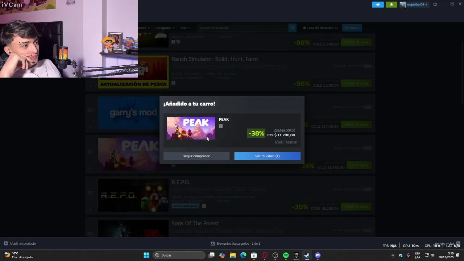Add Ranch Simulator to the cart
Viewport: 464px width, 261px height.
[356, 83]
